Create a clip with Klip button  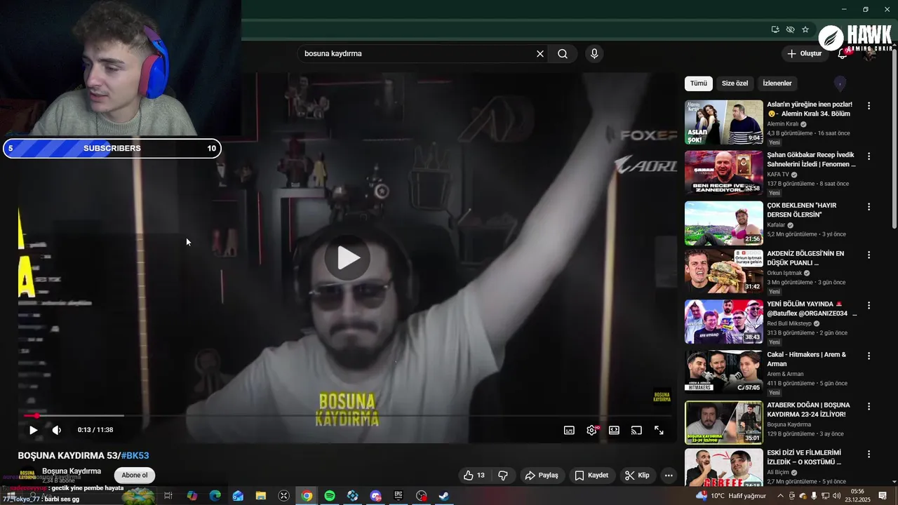pos(637,476)
